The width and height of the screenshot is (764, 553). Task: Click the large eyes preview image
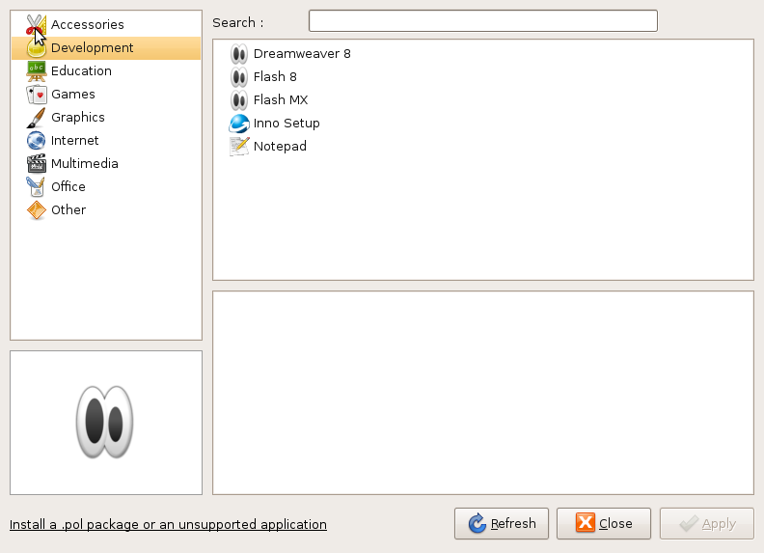pos(105,423)
